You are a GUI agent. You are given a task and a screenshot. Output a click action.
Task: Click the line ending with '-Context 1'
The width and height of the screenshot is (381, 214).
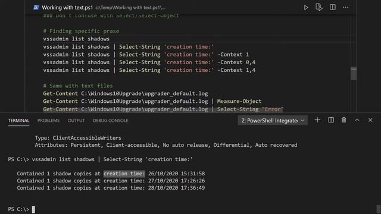point(146,55)
